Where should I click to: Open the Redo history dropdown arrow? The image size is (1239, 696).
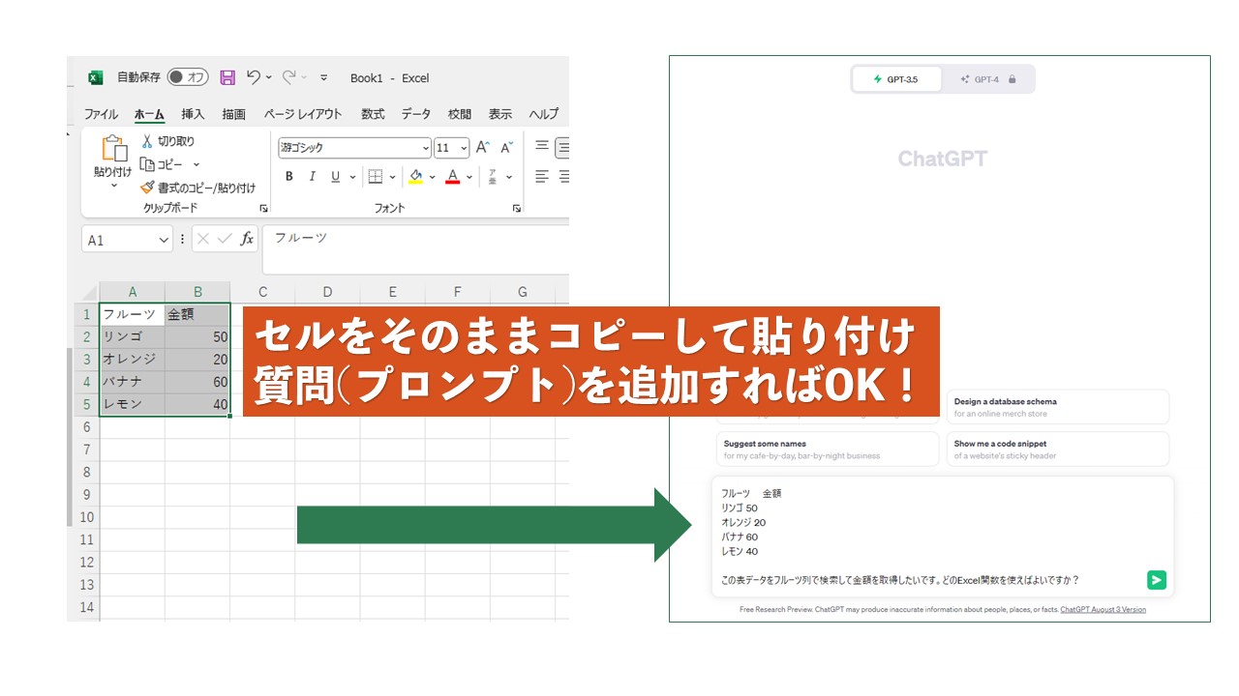click(304, 77)
